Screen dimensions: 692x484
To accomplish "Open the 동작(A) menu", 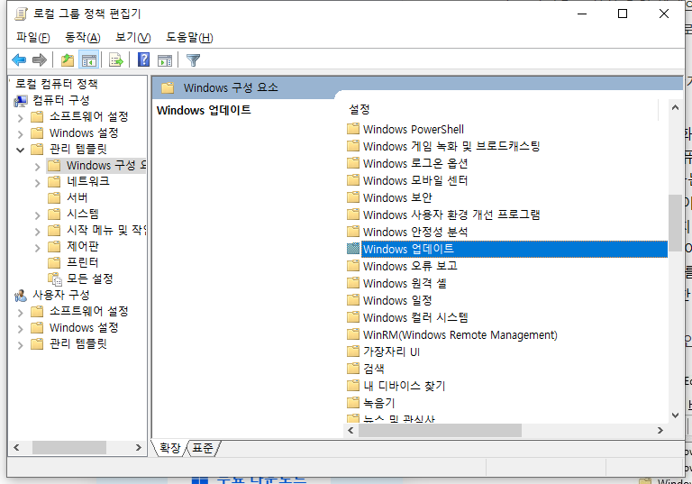I will tap(83, 38).
